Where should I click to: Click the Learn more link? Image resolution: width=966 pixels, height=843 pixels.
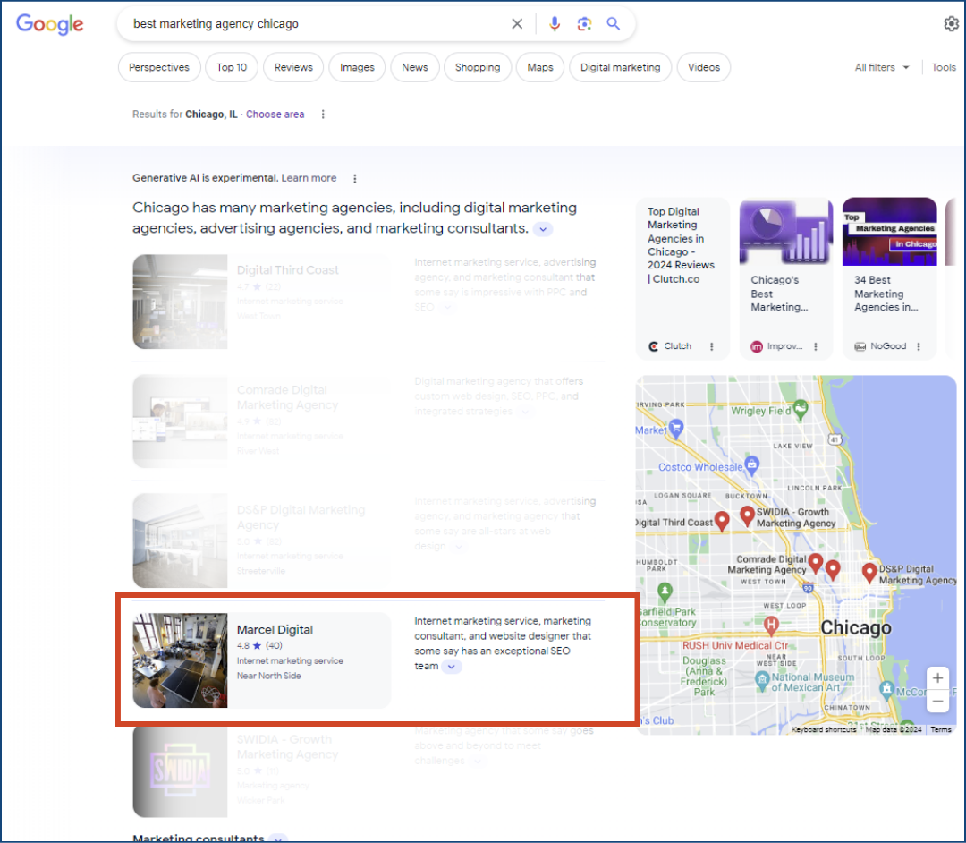point(309,178)
